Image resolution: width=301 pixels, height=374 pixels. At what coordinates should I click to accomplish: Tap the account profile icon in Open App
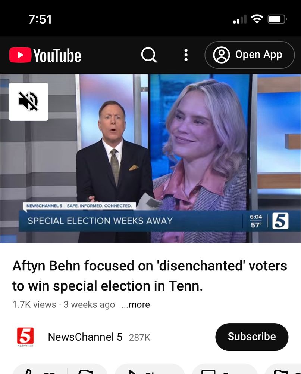(221, 55)
